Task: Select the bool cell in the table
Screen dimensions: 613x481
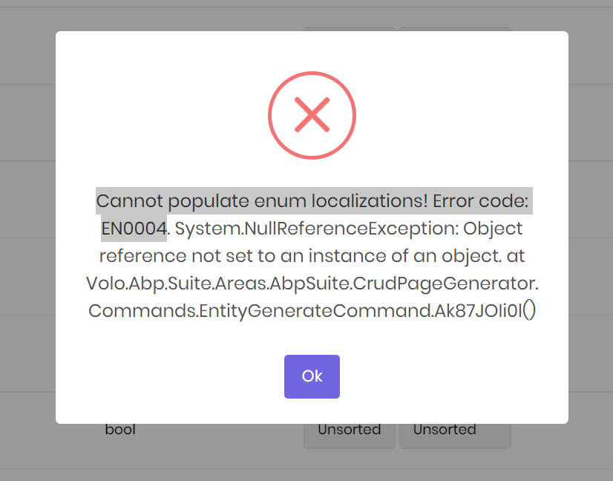Action: click(120, 429)
